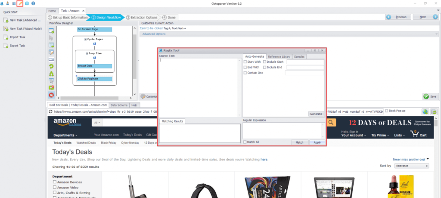This screenshot has width=441, height=198.
Task: Click the Start With text input field
Action: (305, 62)
